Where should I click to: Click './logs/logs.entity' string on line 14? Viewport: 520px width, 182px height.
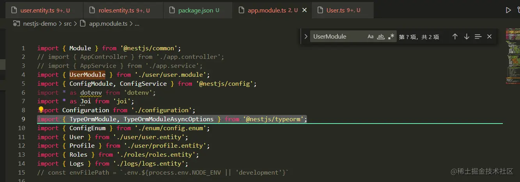pos(151,164)
